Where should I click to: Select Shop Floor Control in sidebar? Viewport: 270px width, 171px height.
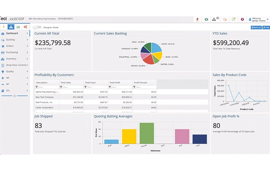[x=15, y=65]
